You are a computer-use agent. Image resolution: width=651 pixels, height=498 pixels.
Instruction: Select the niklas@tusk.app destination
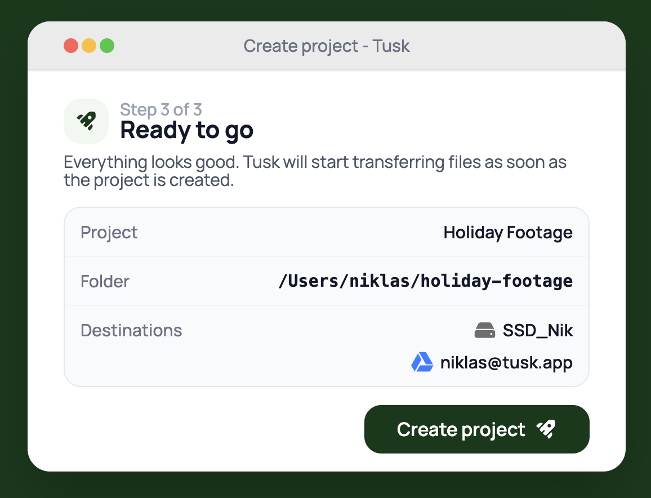point(506,363)
